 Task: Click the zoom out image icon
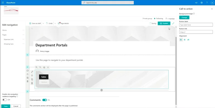[x=40, y=67]
